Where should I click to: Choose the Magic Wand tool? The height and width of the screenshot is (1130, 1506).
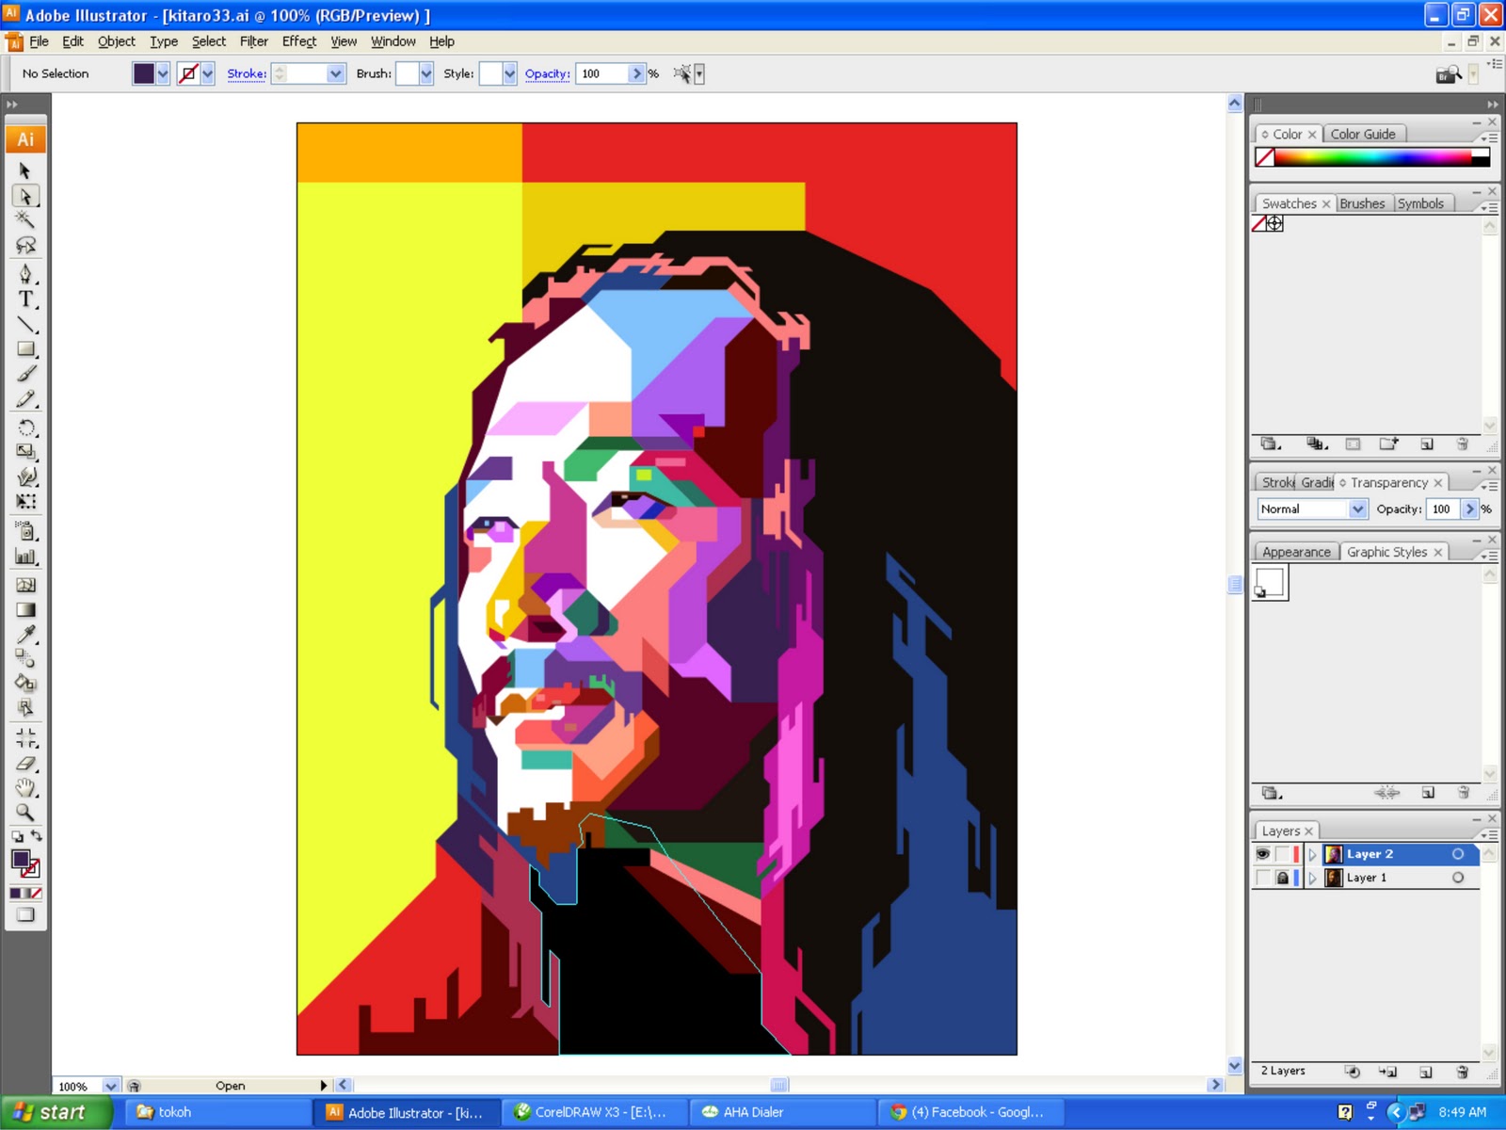(x=26, y=219)
